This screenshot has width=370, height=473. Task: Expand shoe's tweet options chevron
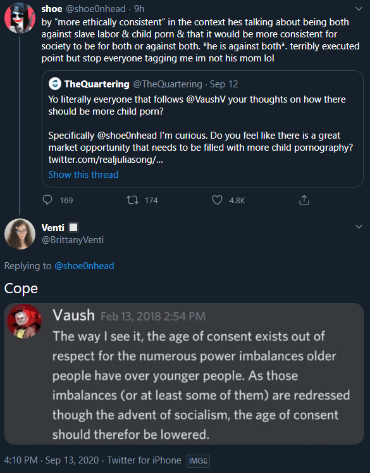[359, 9]
